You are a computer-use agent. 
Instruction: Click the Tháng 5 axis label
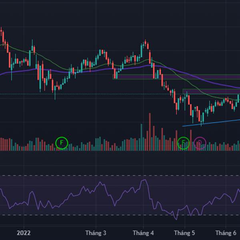[184, 233]
